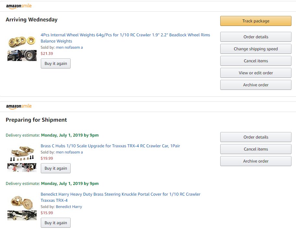Buy the wheel weights again
Viewport: 296px width, 231px height.
[x=56, y=64]
